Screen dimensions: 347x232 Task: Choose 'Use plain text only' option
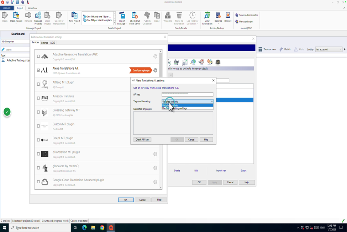coord(187,106)
